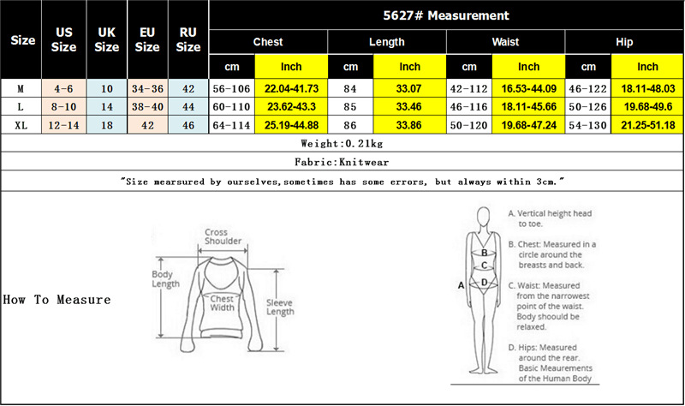
Task: Click the '5627# Measurement' title header
Action: pyautogui.click(x=446, y=15)
